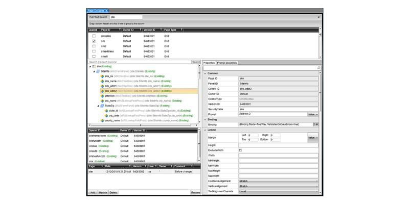Image resolution: width=409 pixels, height=204 pixels.
Task: Select the site_no textbox icon in tree
Action: (102, 76)
